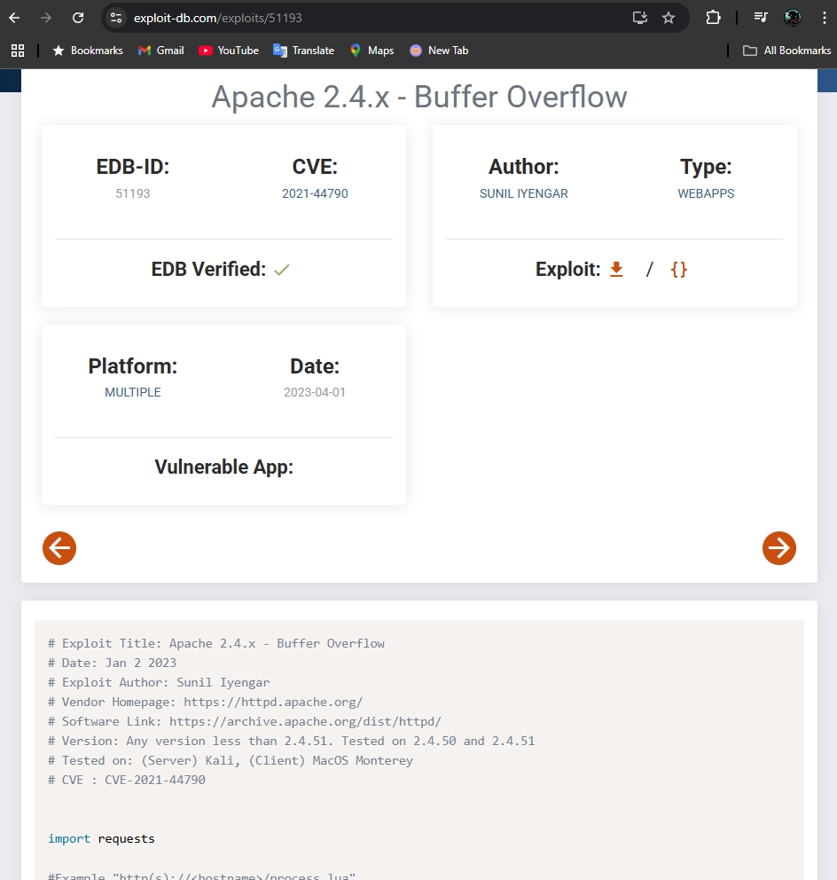
Task: Open the CVE-2021-44790 link
Action: pos(315,193)
